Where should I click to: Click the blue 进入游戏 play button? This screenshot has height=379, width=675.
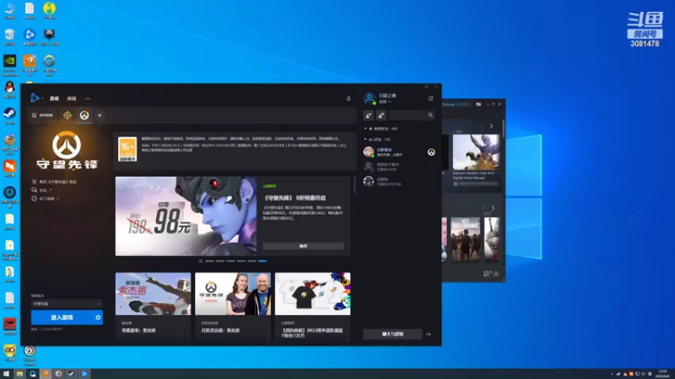[x=62, y=318]
